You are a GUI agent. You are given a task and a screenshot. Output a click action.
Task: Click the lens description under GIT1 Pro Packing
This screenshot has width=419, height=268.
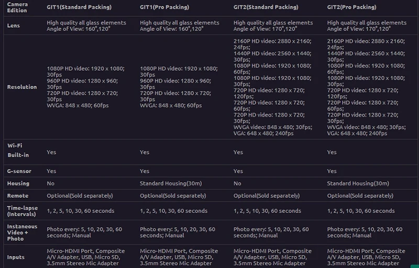[180, 26]
